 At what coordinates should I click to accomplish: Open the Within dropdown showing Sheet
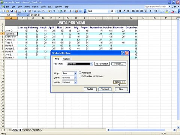(75, 73)
